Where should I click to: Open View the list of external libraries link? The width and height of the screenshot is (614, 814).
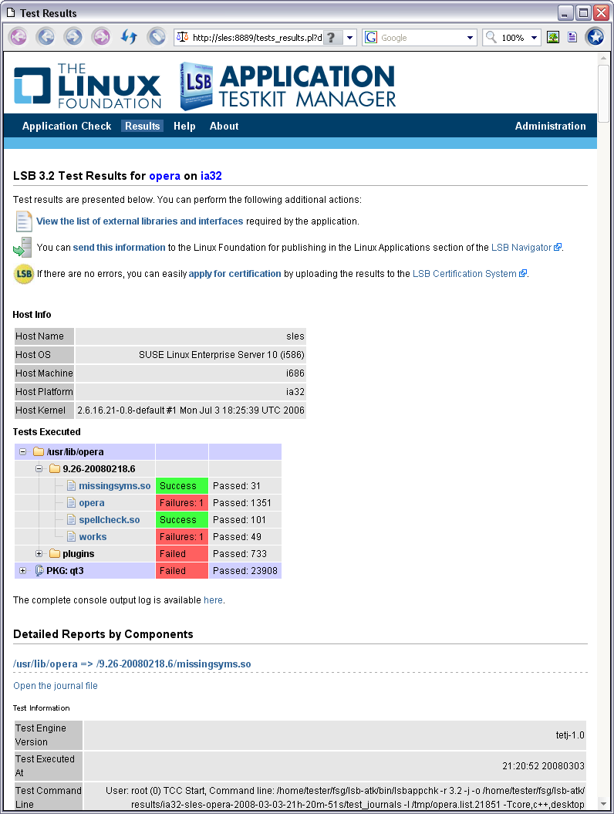tap(140, 221)
